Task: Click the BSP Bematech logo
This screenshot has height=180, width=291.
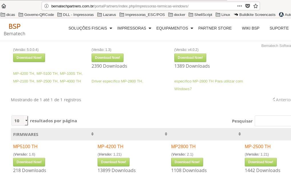Action: 15,30
